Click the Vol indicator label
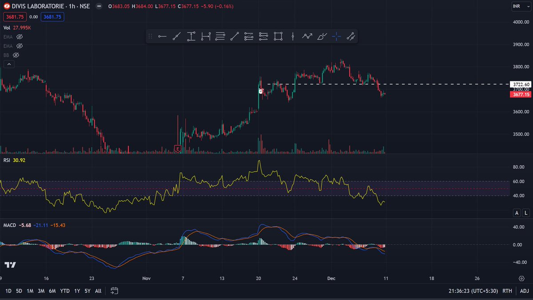The height and width of the screenshot is (300, 533). point(7,28)
